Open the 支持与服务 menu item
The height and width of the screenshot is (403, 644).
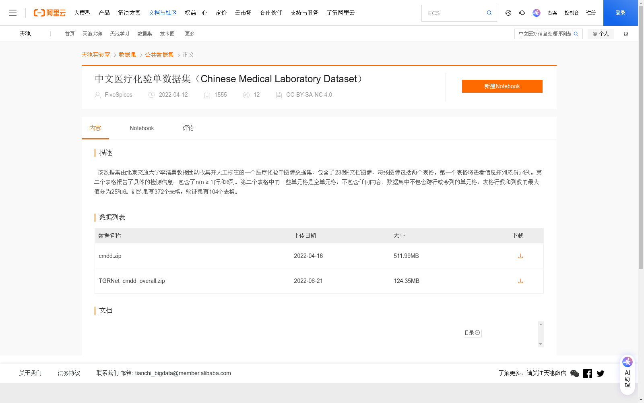click(304, 13)
